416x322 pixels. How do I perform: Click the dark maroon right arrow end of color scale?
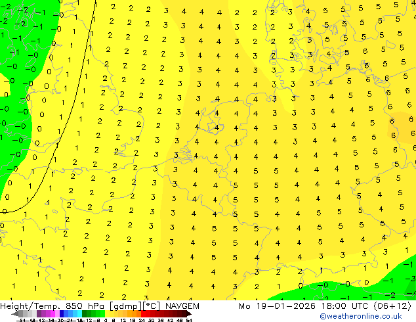[x=188, y=313]
